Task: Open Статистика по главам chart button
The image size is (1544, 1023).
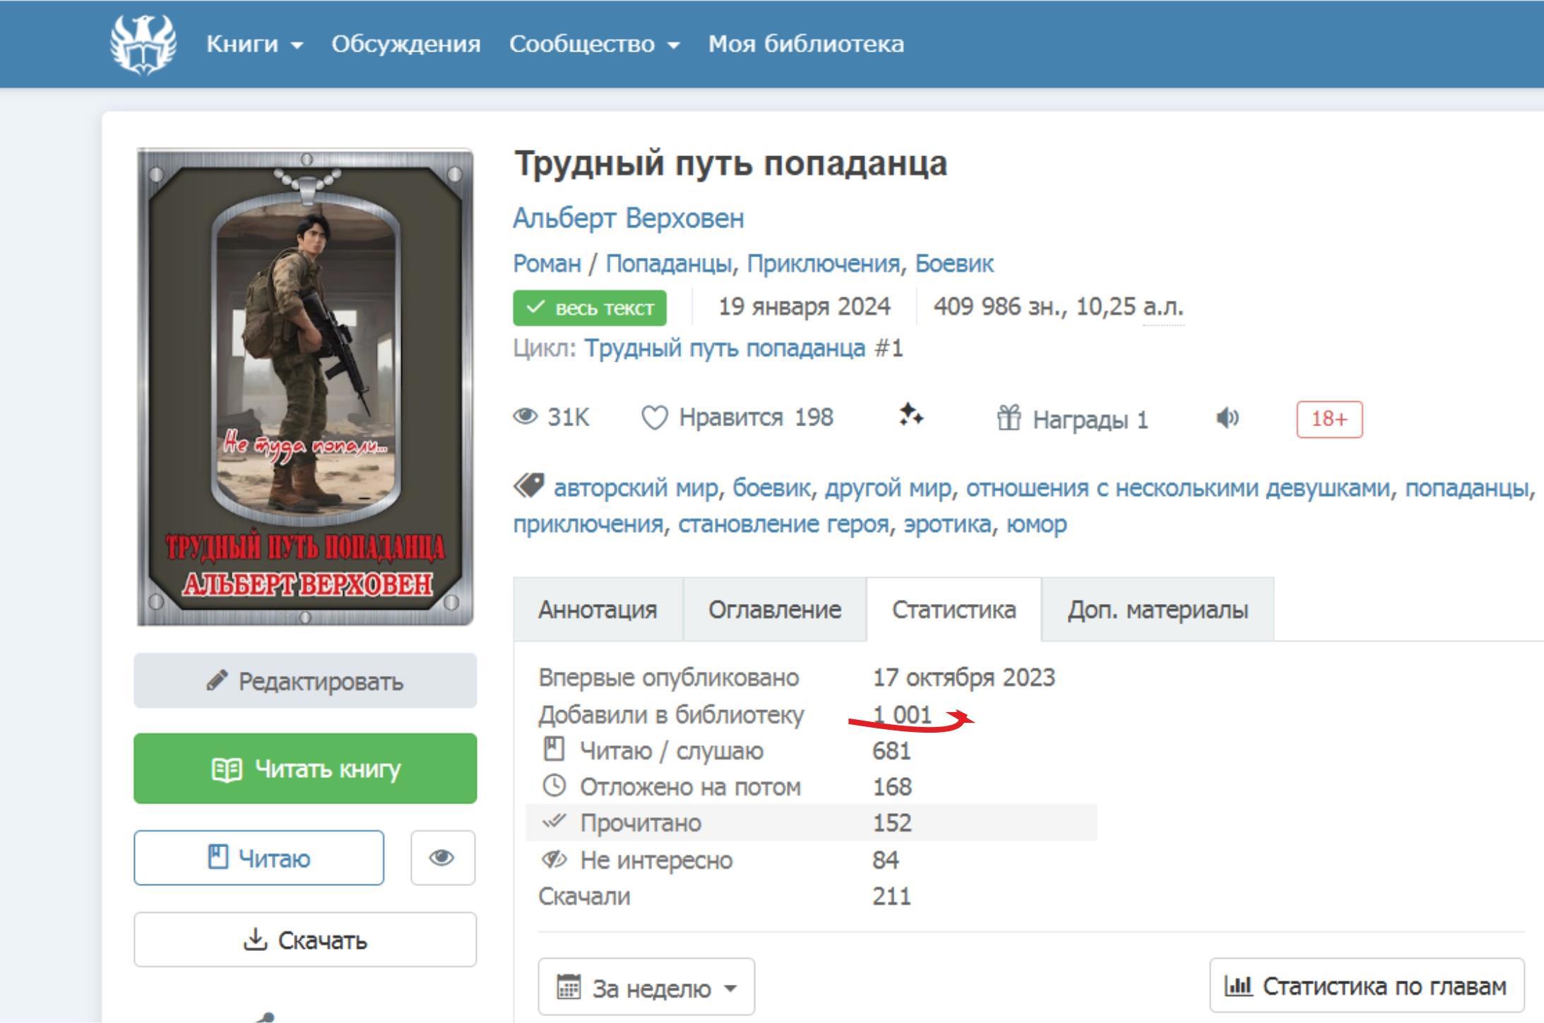Action: click(x=1366, y=986)
